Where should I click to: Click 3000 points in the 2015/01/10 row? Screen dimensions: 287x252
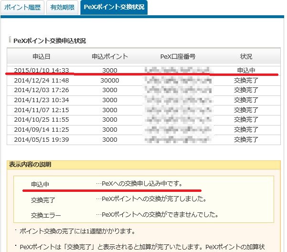(x=110, y=70)
